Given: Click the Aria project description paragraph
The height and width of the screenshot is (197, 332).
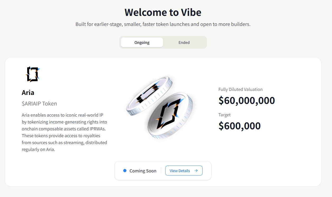Looking at the screenshot, I should click(x=64, y=132).
